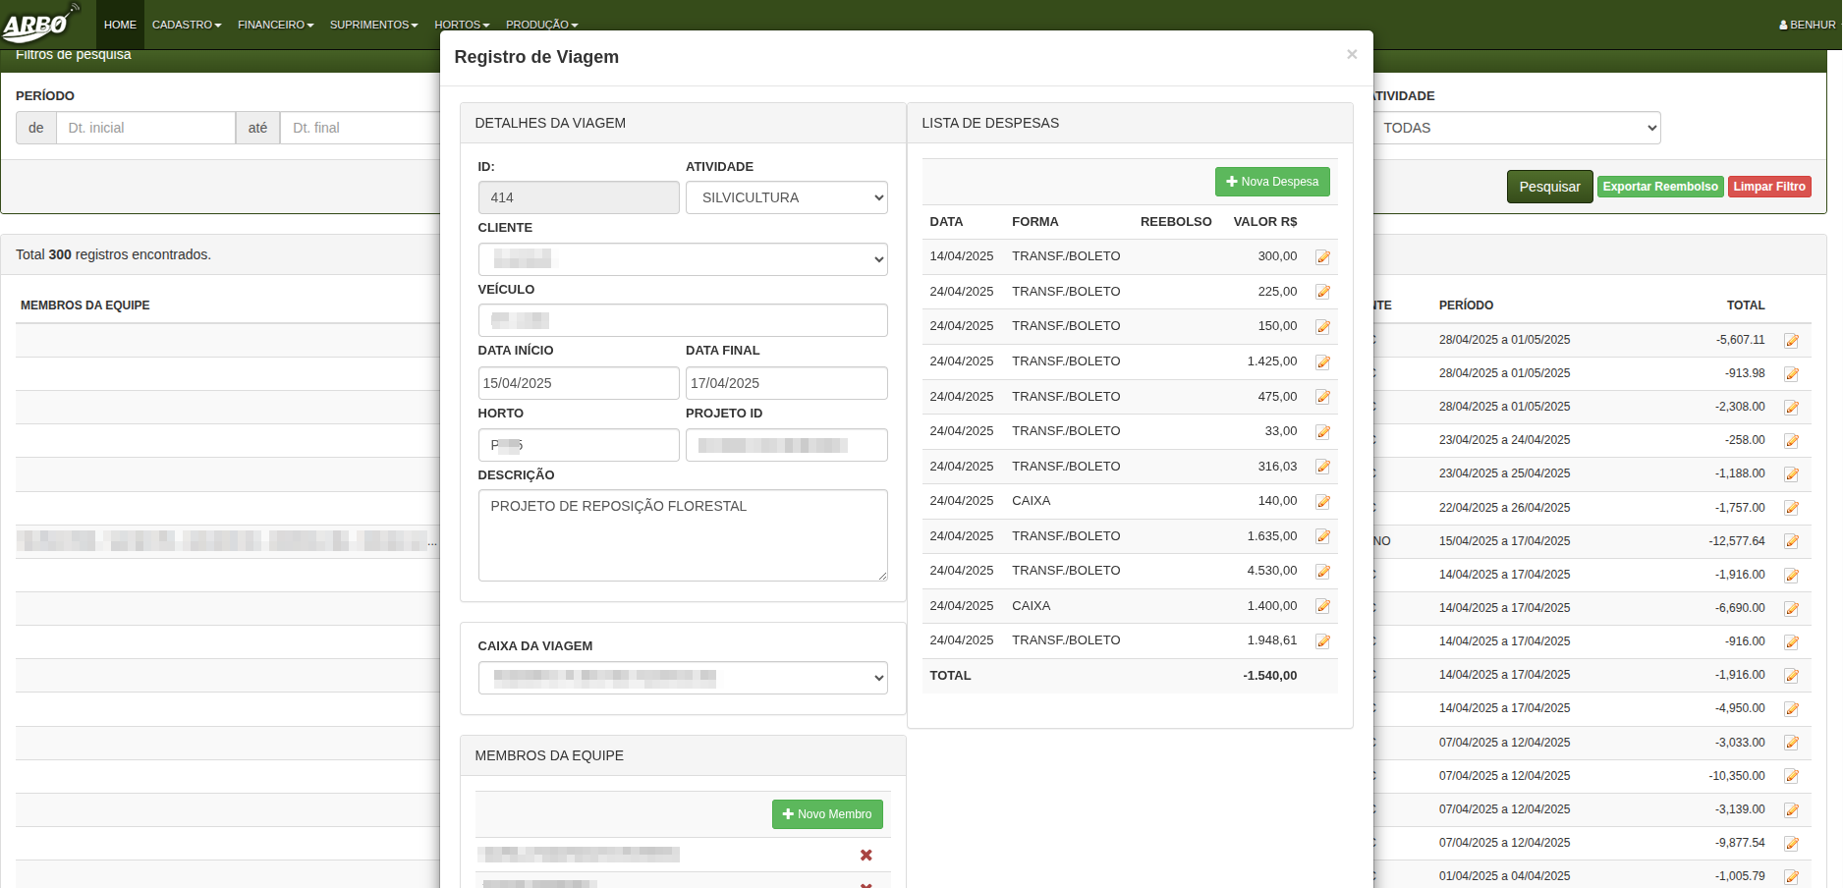Screen dimensions: 1843x888
Task: Add a team member with Novo Membro
Action: coord(827,814)
